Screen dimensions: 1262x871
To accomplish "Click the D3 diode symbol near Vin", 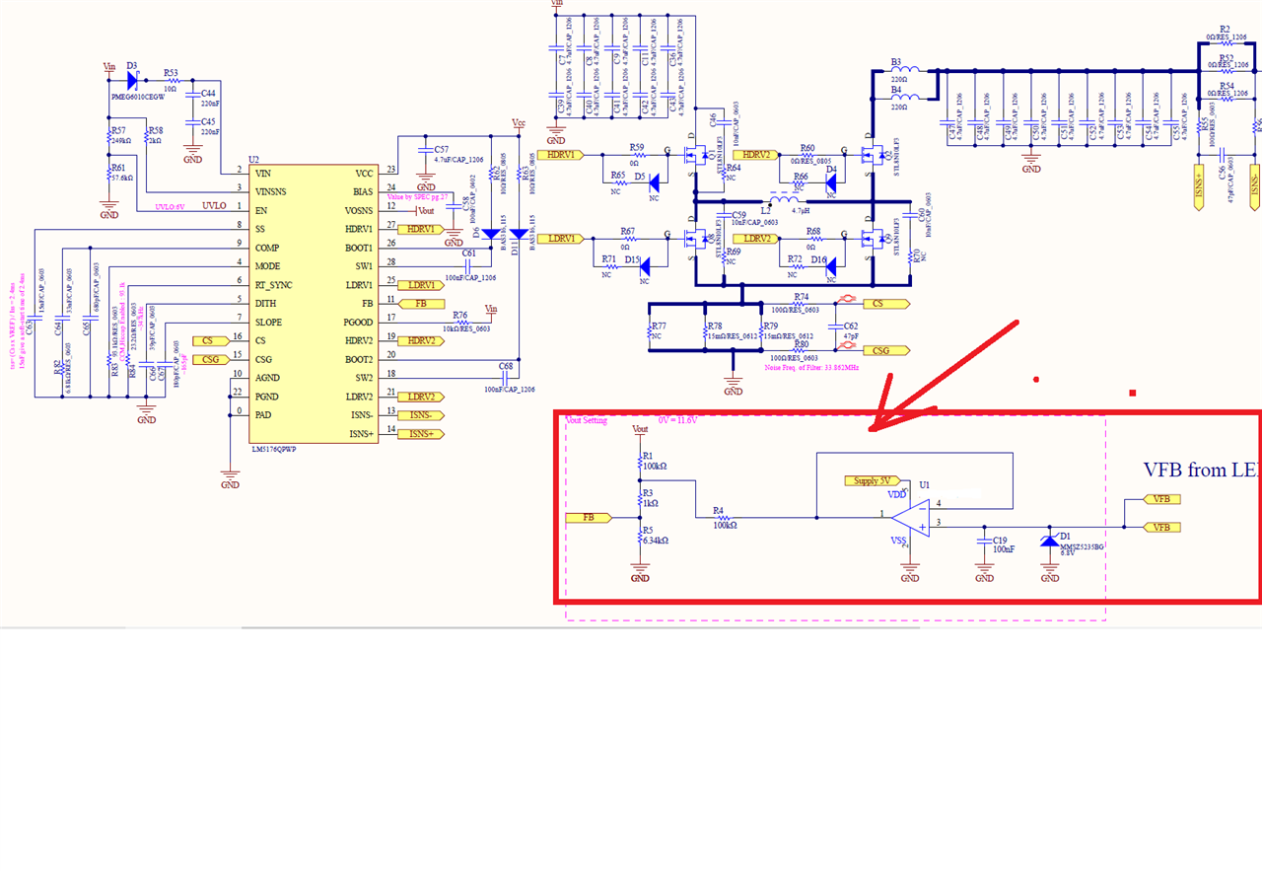I will click(x=132, y=80).
